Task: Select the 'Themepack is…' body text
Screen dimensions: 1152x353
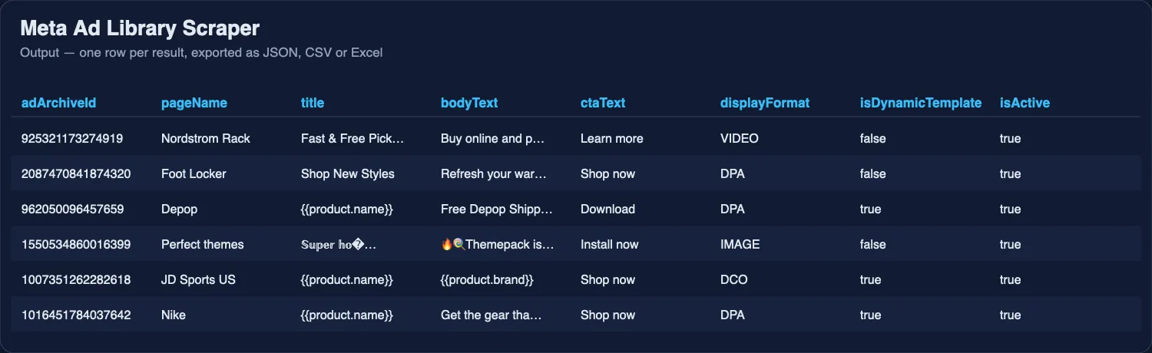Action: click(498, 245)
